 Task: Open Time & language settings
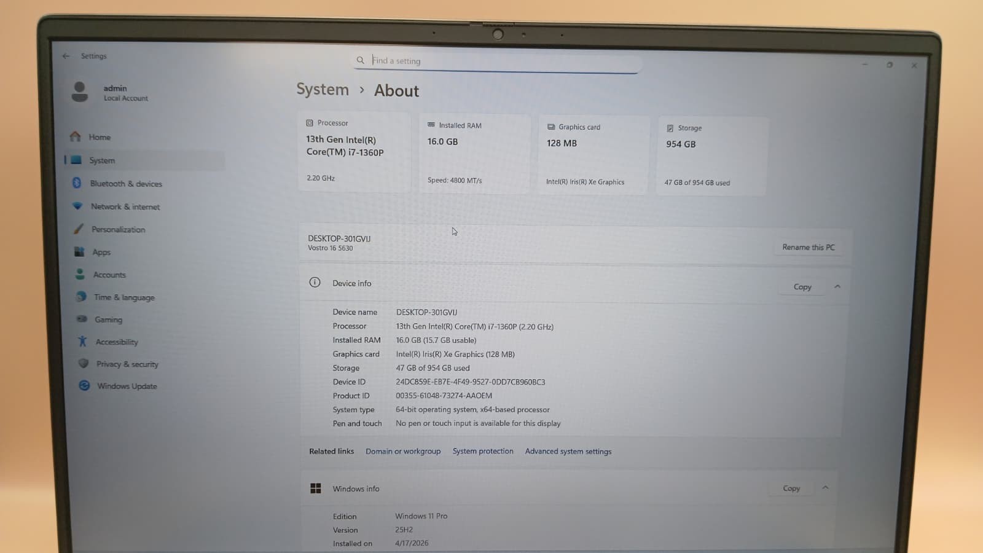pos(124,297)
